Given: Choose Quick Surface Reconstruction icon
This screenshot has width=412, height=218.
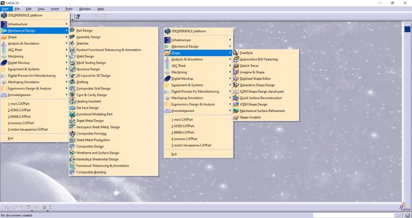Looking at the screenshot, I should point(236,98).
